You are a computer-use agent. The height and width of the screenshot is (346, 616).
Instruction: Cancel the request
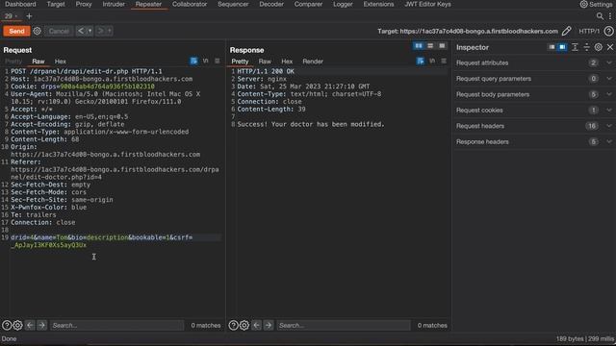click(59, 31)
